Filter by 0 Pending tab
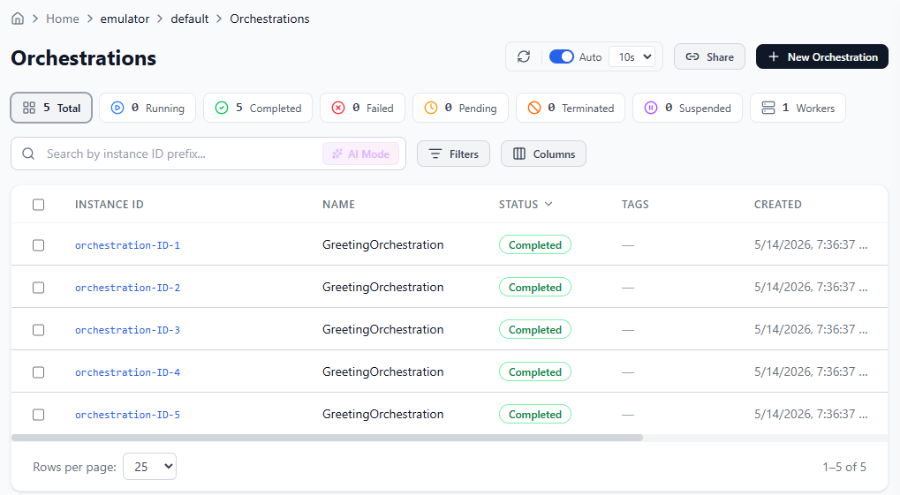Image resolution: width=900 pixels, height=495 pixels. click(460, 108)
